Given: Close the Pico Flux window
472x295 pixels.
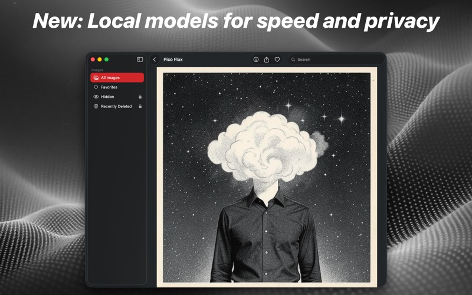Looking at the screenshot, I should point(93,60).
